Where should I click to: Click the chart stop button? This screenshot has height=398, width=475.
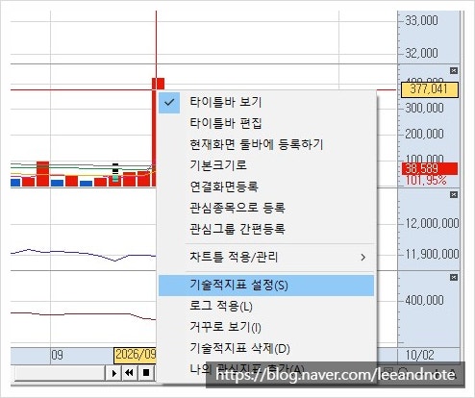pyautogui.click(x=146, y=373)
